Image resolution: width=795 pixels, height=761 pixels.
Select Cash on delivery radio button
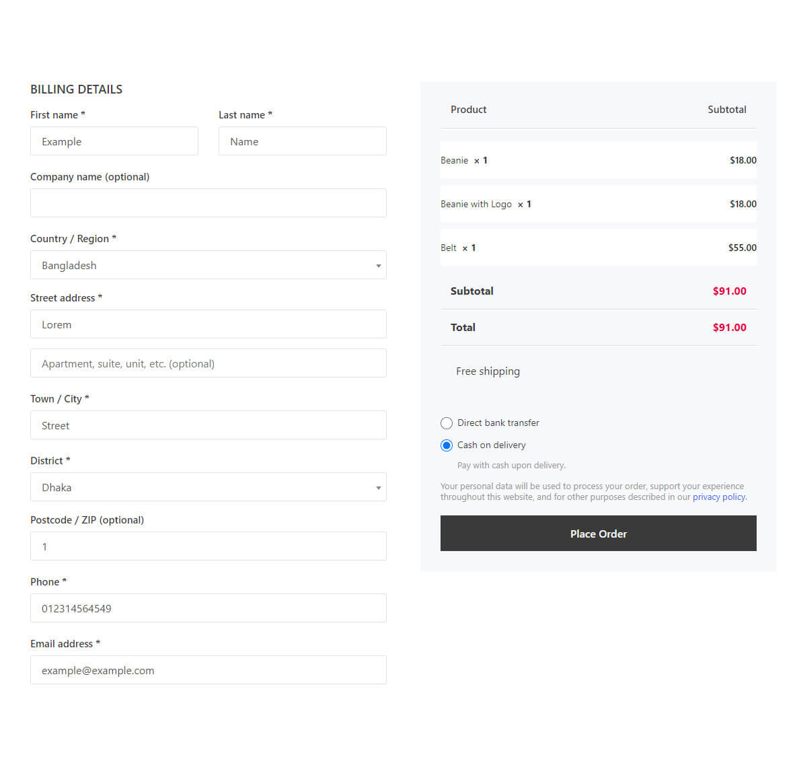click(446, 445)
